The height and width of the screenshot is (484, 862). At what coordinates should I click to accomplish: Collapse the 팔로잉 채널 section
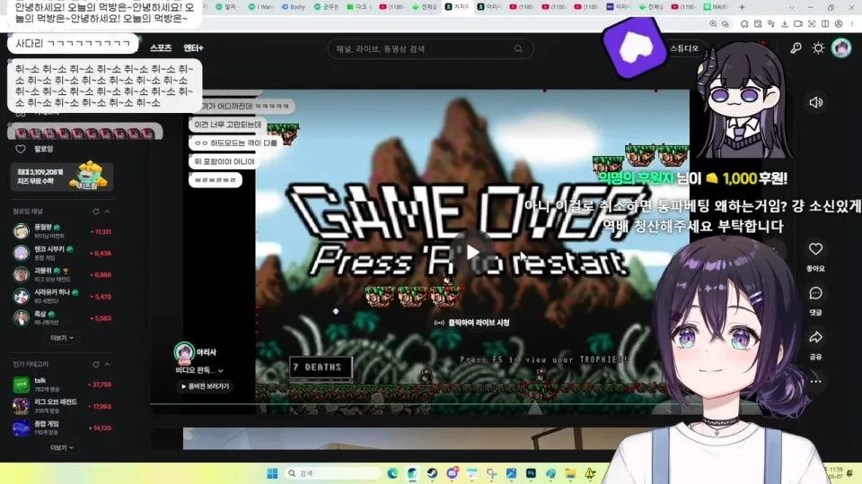pos(107,212)
